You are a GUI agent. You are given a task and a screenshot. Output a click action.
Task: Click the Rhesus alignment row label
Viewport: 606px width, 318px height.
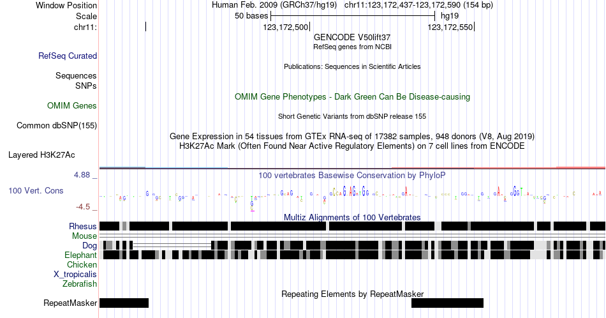[x=83, y=226]
